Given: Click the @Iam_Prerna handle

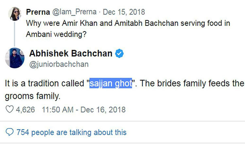Looking at the screenshot, I should [x=73, y=12].
